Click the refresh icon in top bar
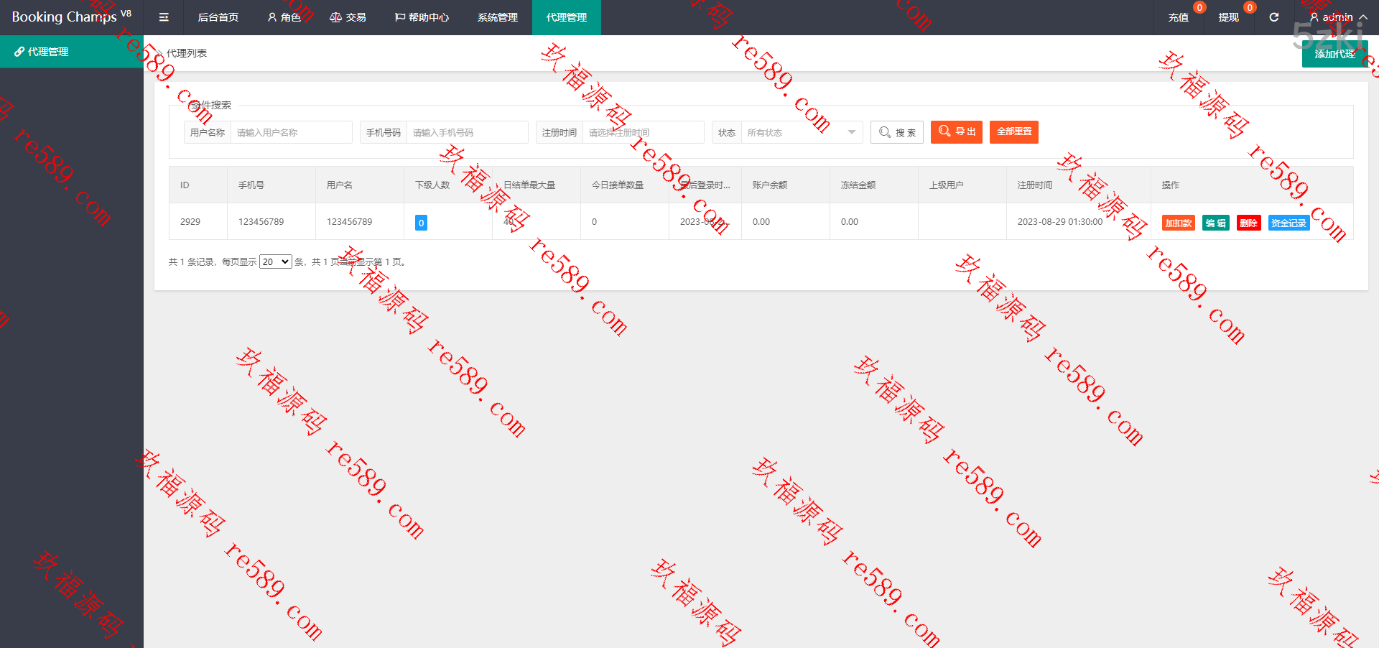Screen dimensions: 1379x648 click(1273, 17)
